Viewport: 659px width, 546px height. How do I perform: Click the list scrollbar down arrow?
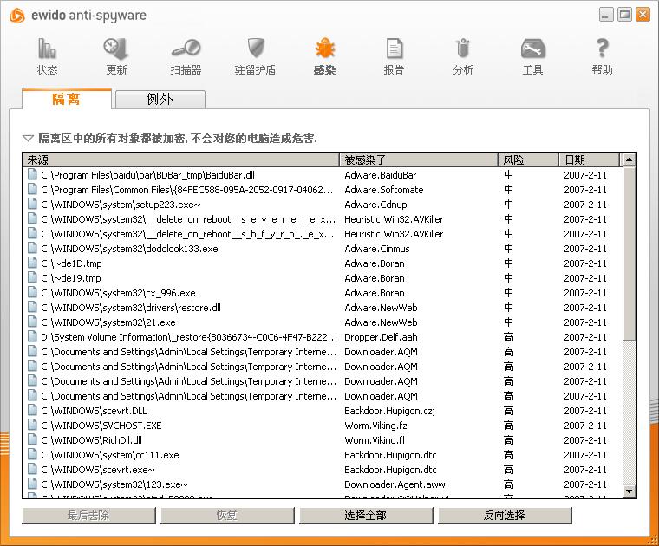[x=629, y=491]
